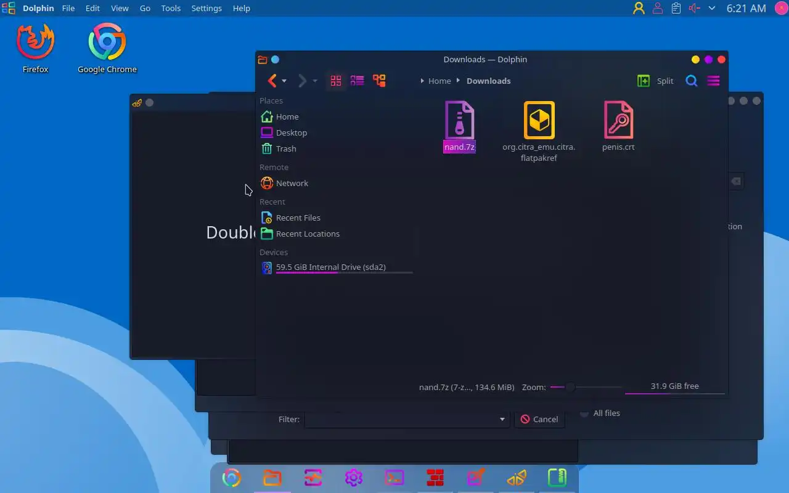Switch to details tree view mode
789x493 pixels.
379,81
